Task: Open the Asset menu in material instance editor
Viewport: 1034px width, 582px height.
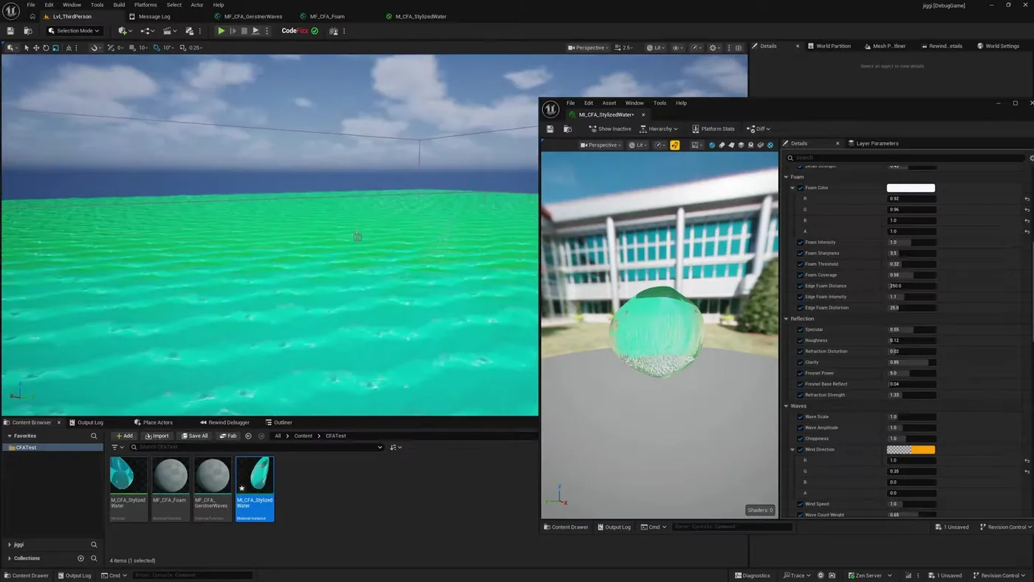Action: point(609,103)
